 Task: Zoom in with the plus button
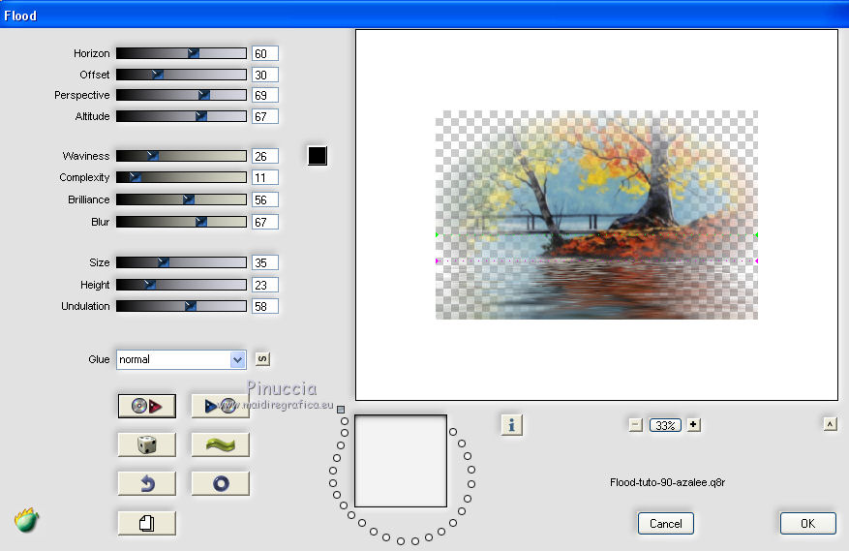[x=693, y=425]
